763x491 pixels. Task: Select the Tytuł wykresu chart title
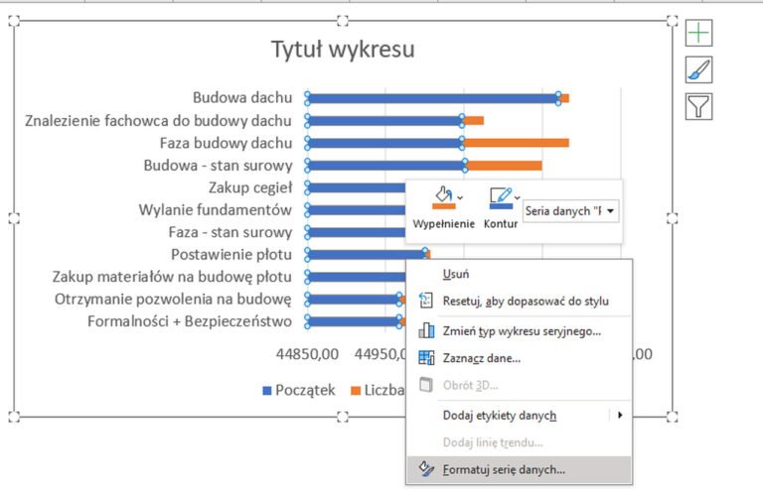343,50
